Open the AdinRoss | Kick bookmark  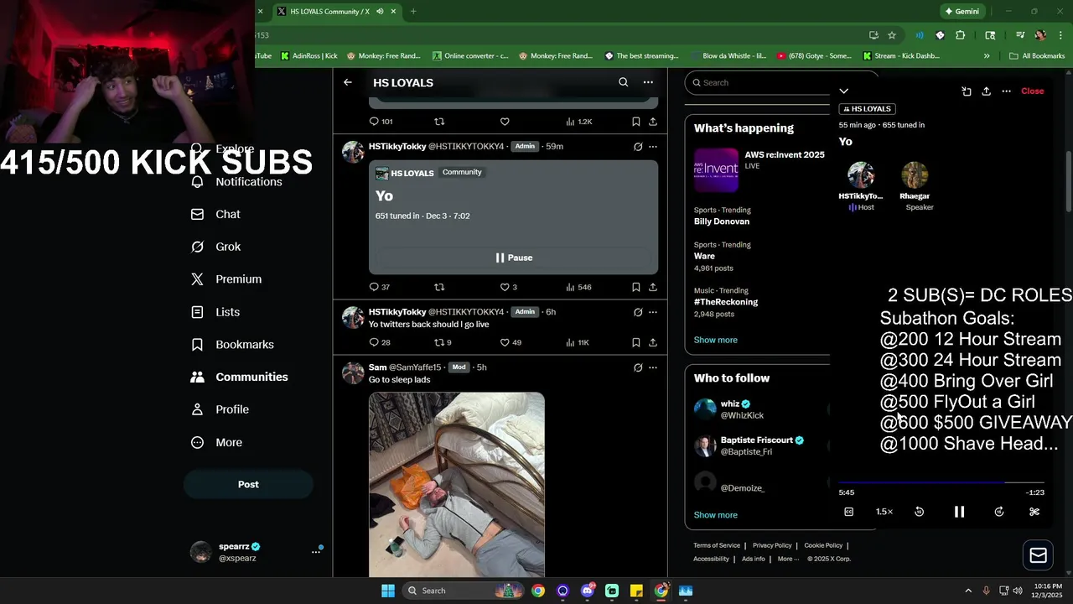[x=309, y=56]
